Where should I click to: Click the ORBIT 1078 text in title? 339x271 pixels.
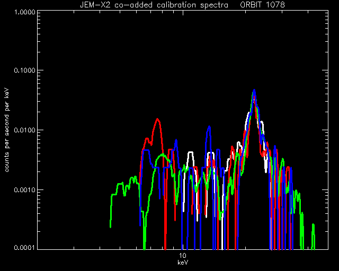[x=263, y=5]
